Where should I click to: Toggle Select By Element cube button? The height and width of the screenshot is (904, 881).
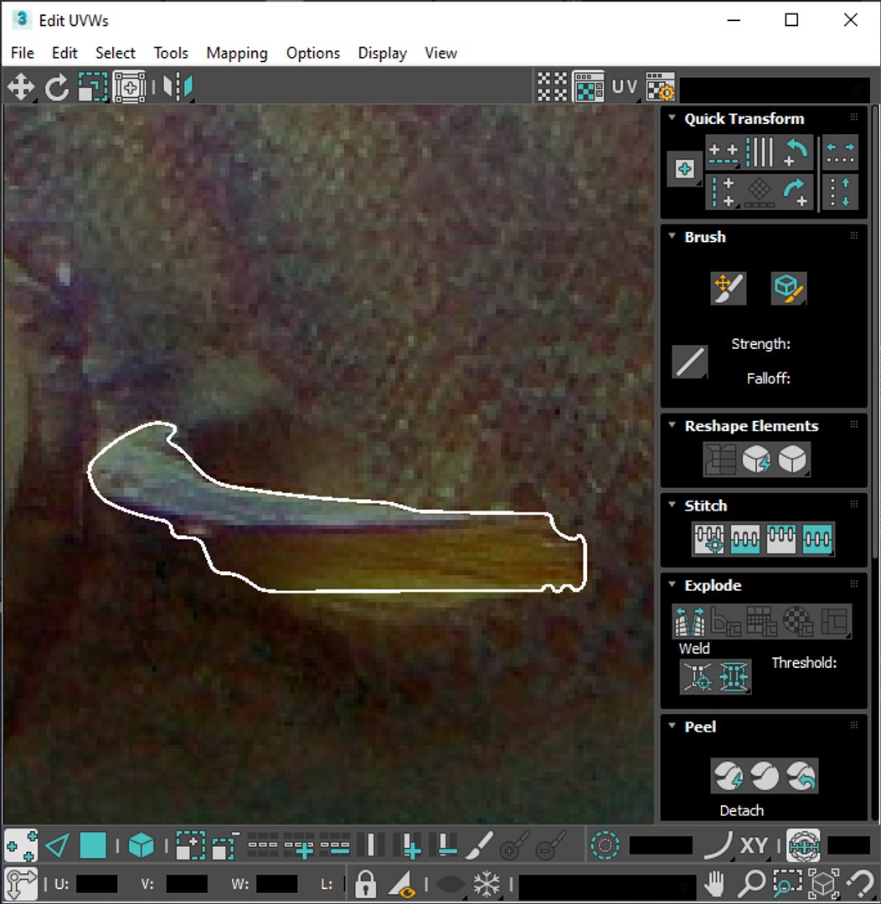coord(142,845)
